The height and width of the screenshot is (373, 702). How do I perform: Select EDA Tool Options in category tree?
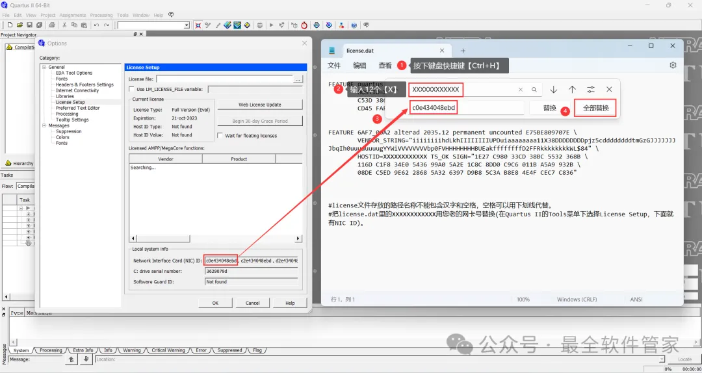[74, 73]
